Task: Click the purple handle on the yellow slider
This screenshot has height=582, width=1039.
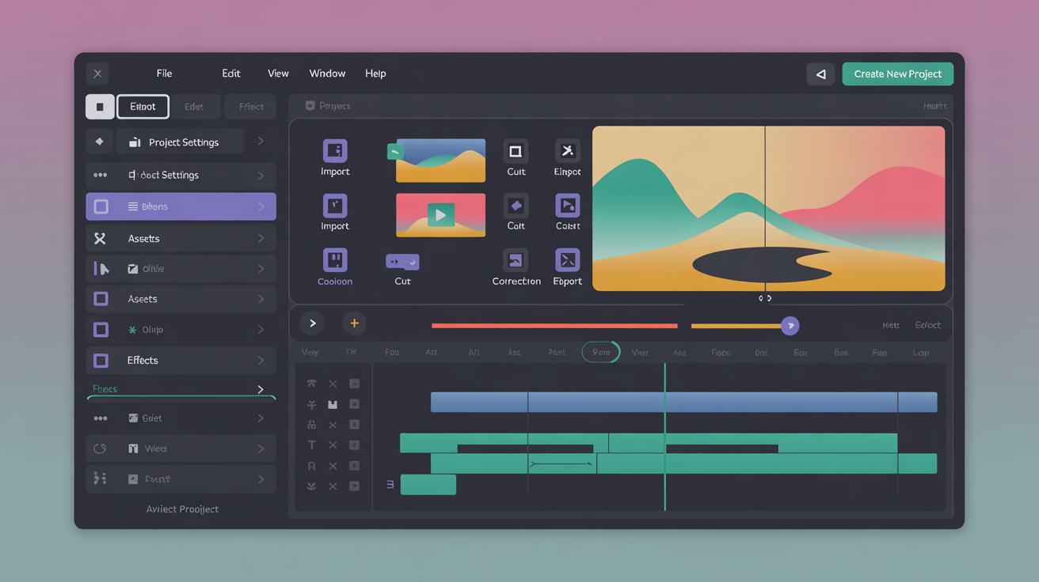Action: click(790, 325)
